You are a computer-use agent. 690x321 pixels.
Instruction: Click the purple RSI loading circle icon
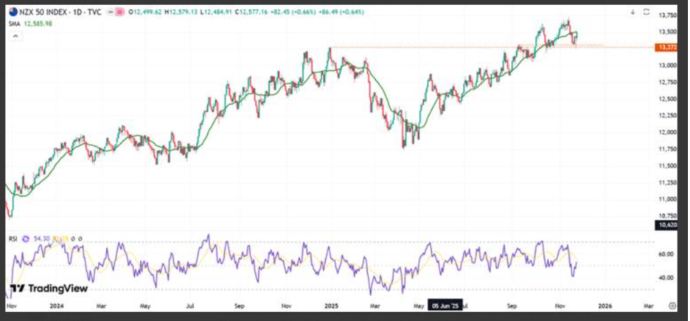26,238
